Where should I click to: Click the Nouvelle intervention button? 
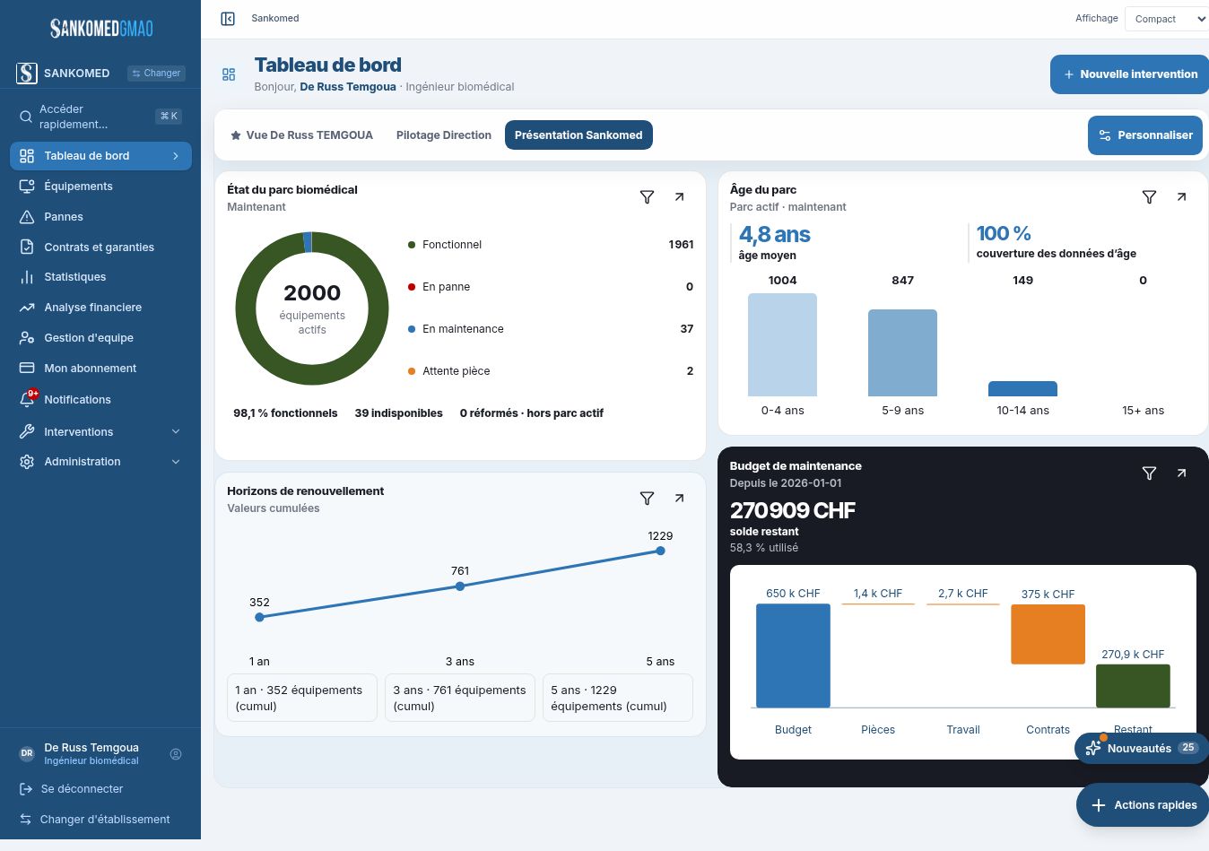pyautogui.click(x=1129, y=74)
